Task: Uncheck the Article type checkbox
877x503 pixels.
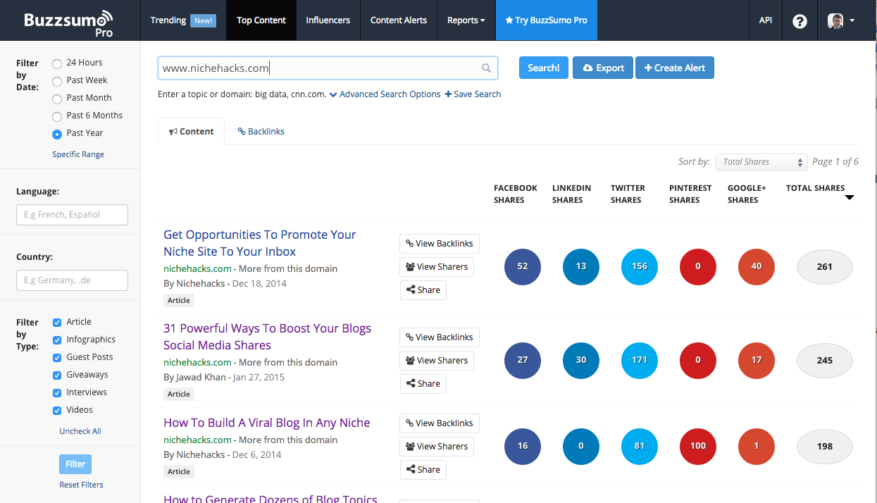Action: pos(57,323)
